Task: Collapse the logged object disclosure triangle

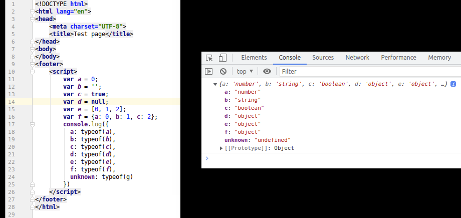Action: [215, 84]
